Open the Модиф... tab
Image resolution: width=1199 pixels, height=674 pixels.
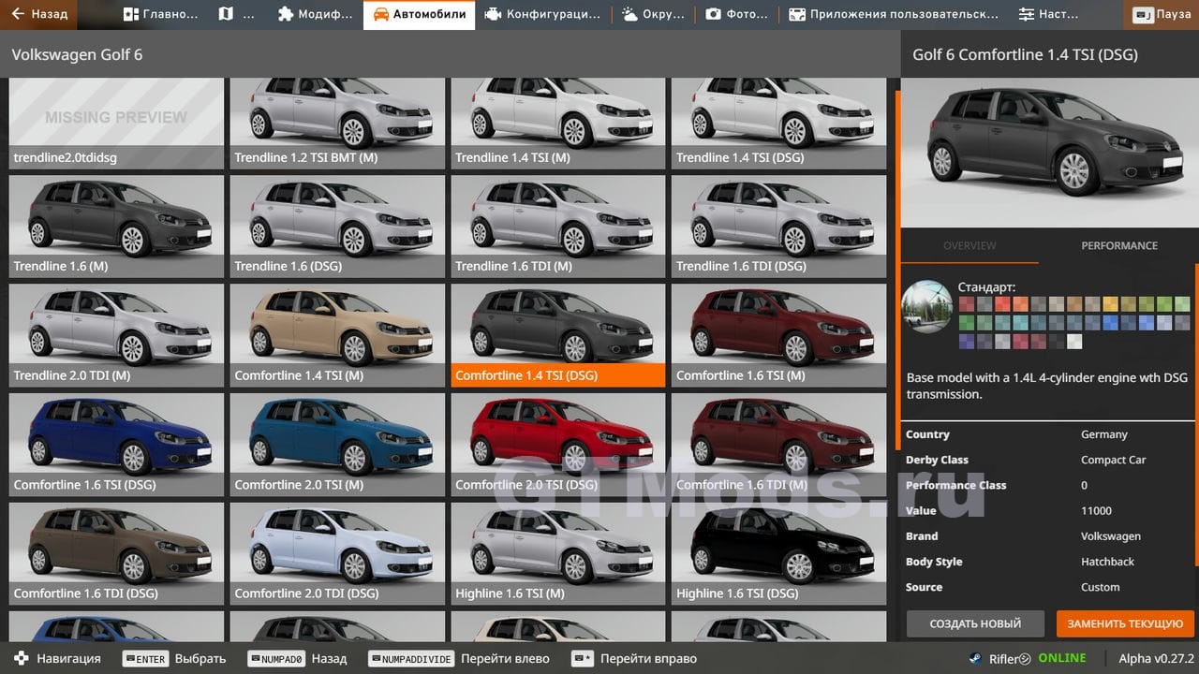316,14
